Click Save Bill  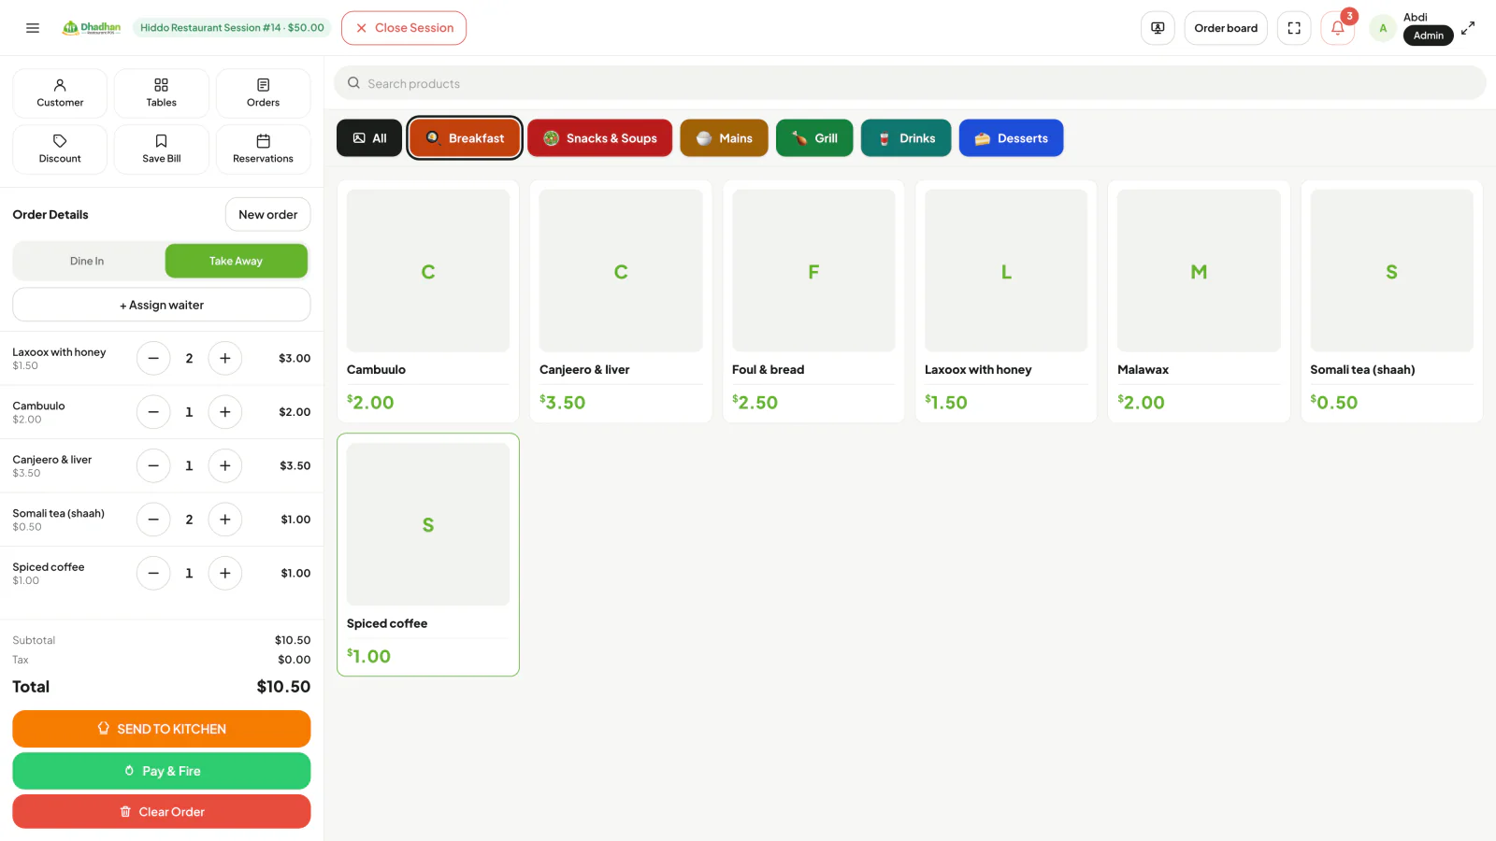coord(162,150)
